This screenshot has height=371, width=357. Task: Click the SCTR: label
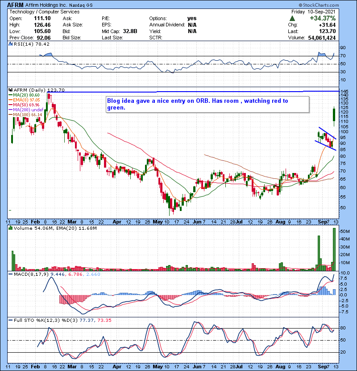(x=156, y=38)
